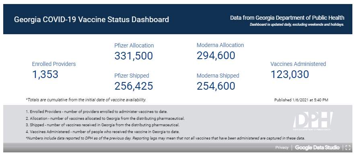
Task: Click the cumulative totals footnote text
Action: click(86, 100)
